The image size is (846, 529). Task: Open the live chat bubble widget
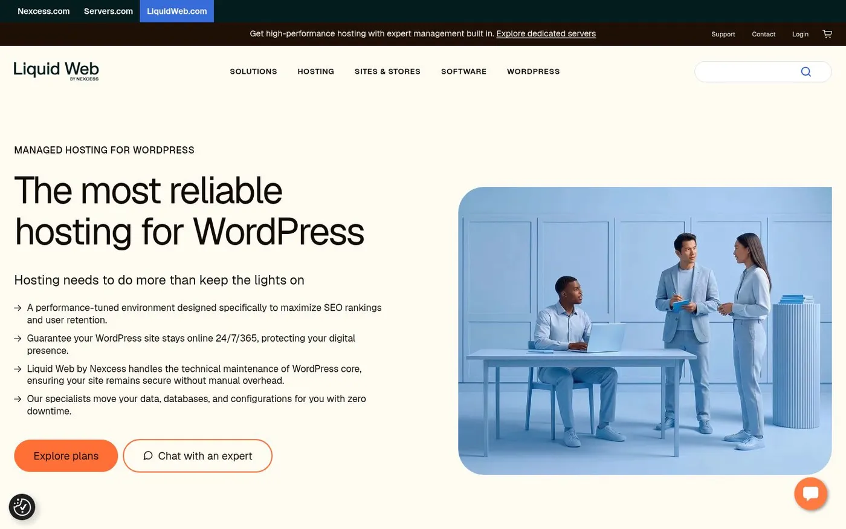(810, 494)
